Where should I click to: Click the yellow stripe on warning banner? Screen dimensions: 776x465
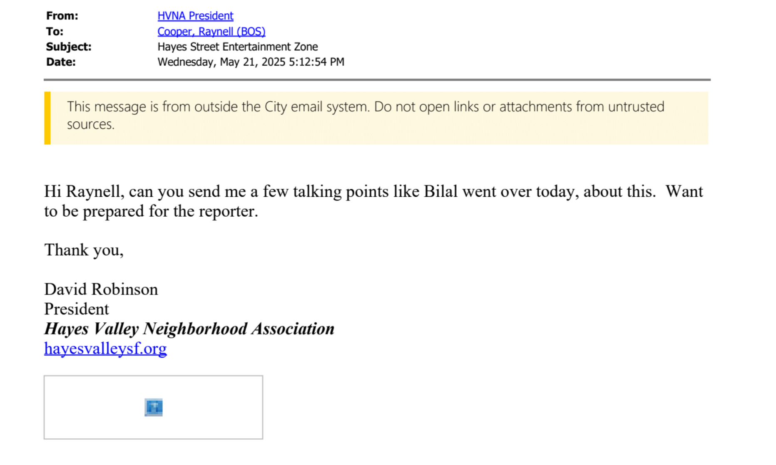47,118
